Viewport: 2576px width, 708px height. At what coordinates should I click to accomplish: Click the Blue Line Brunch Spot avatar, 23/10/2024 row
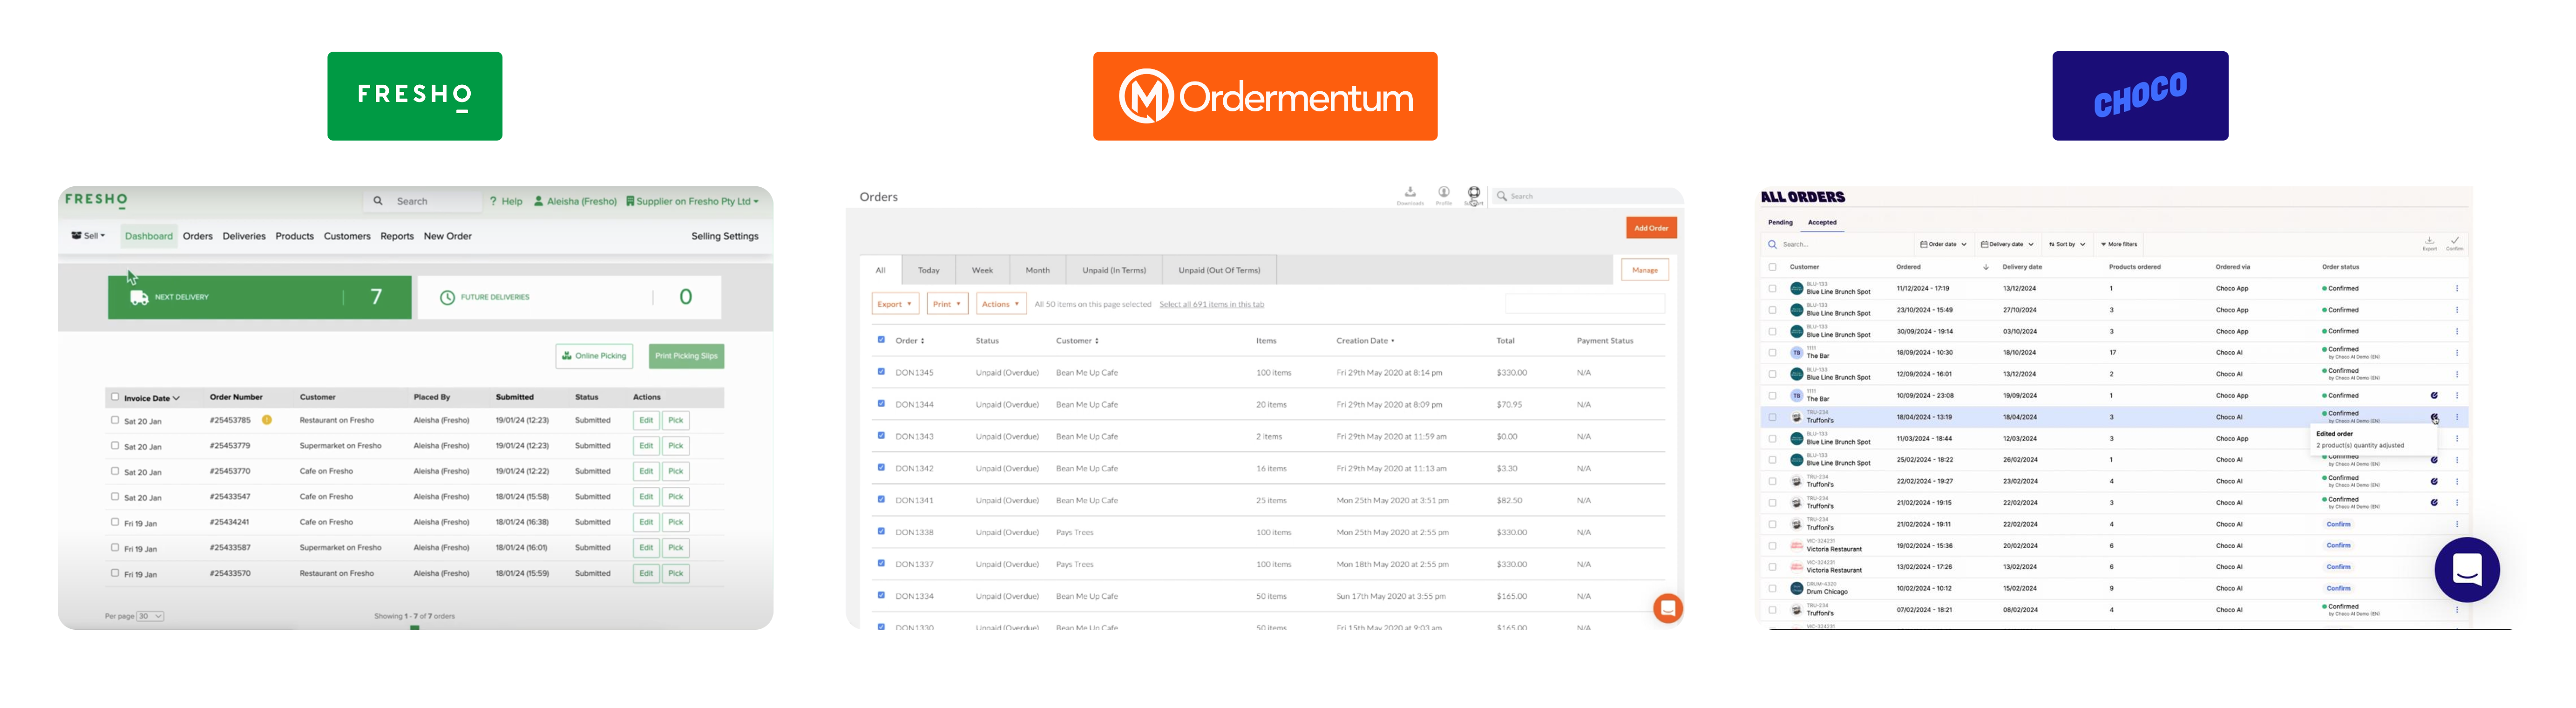coord(1796,310)
